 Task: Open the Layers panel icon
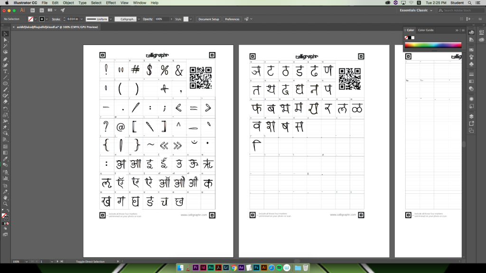pos(471,117)
